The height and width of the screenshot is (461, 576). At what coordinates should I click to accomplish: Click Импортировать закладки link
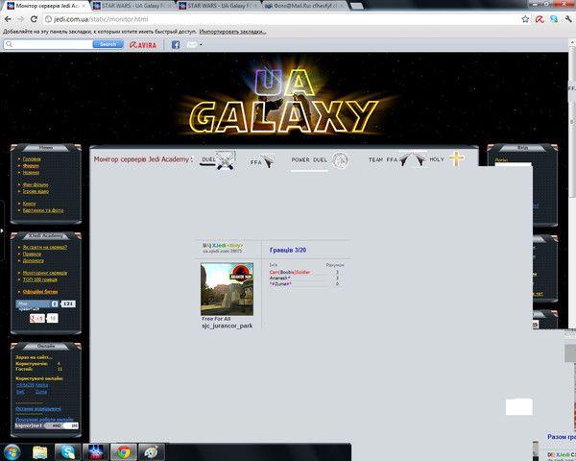click(233, 32)
